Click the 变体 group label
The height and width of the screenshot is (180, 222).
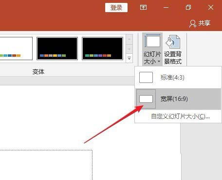tap(38, 72)
